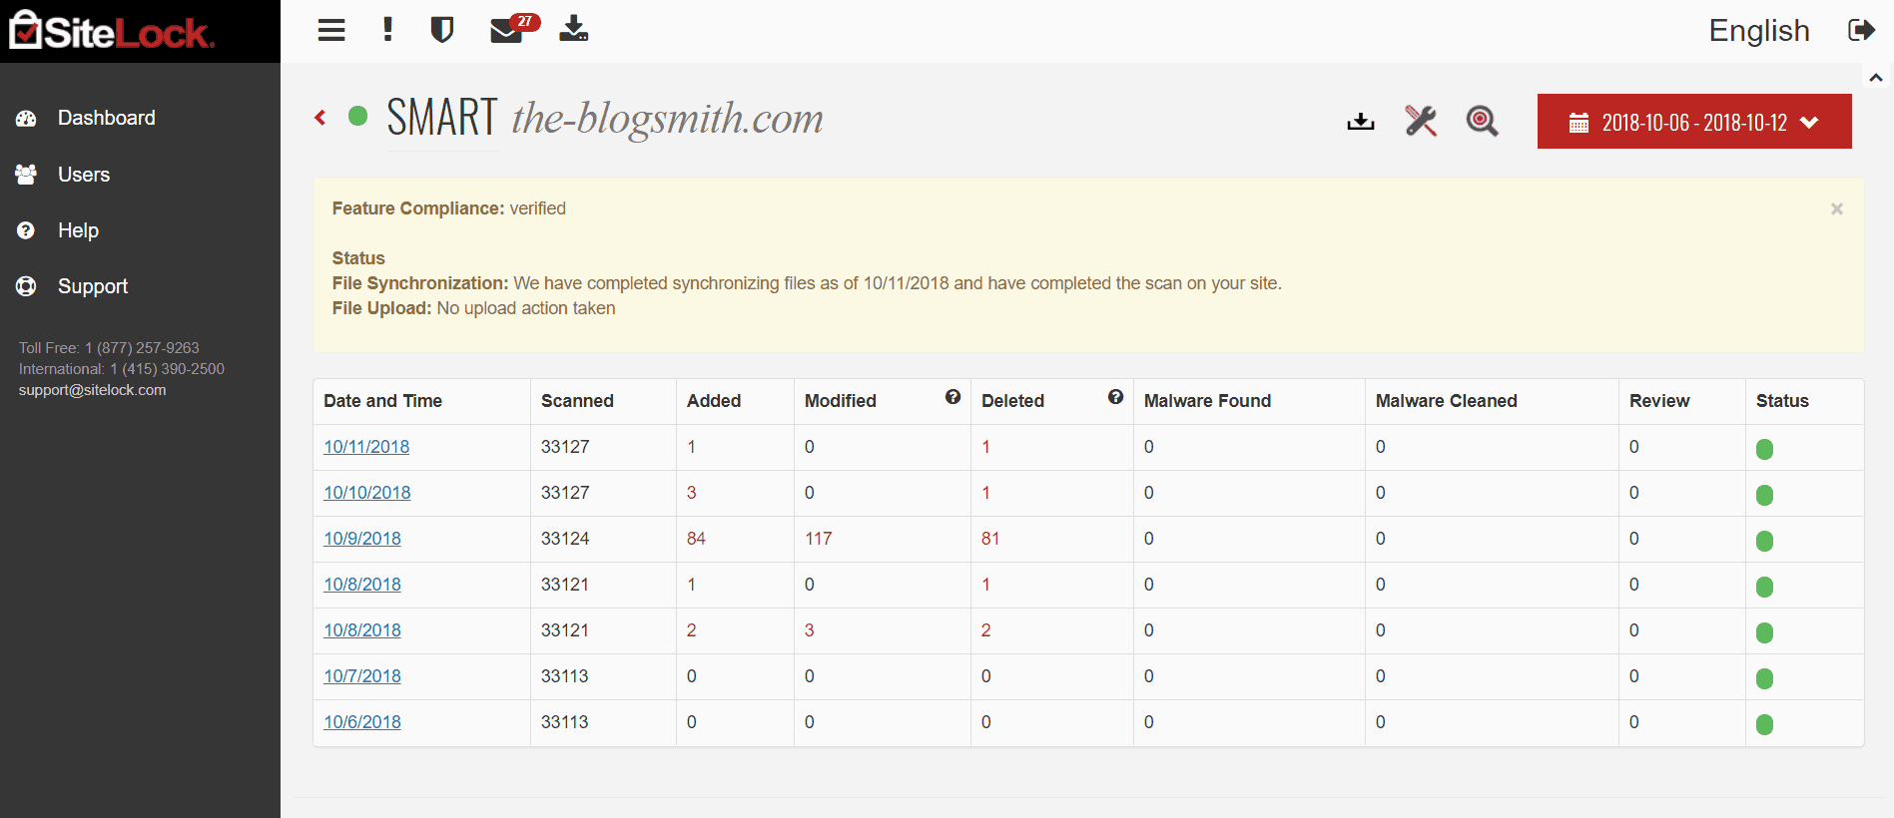Click green status dot for 10/7/2018 row
Viewport: 1894px width, 818px height.
pos(1764,678)
